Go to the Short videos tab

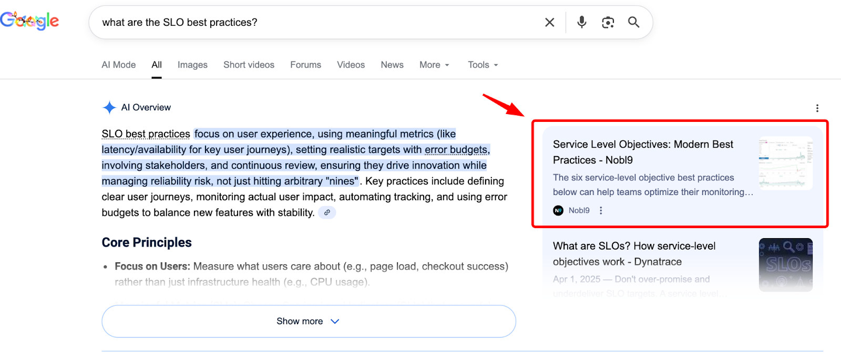pyautogui.click(x=249, y=65)
